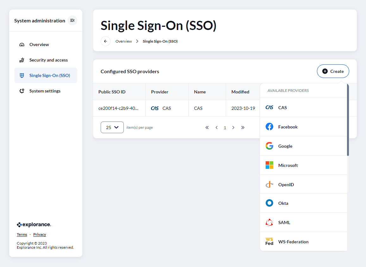The height and width of the screenshot is (267, 366).
Task: Click the Google logo icon
Action: [x=269, y=146]
